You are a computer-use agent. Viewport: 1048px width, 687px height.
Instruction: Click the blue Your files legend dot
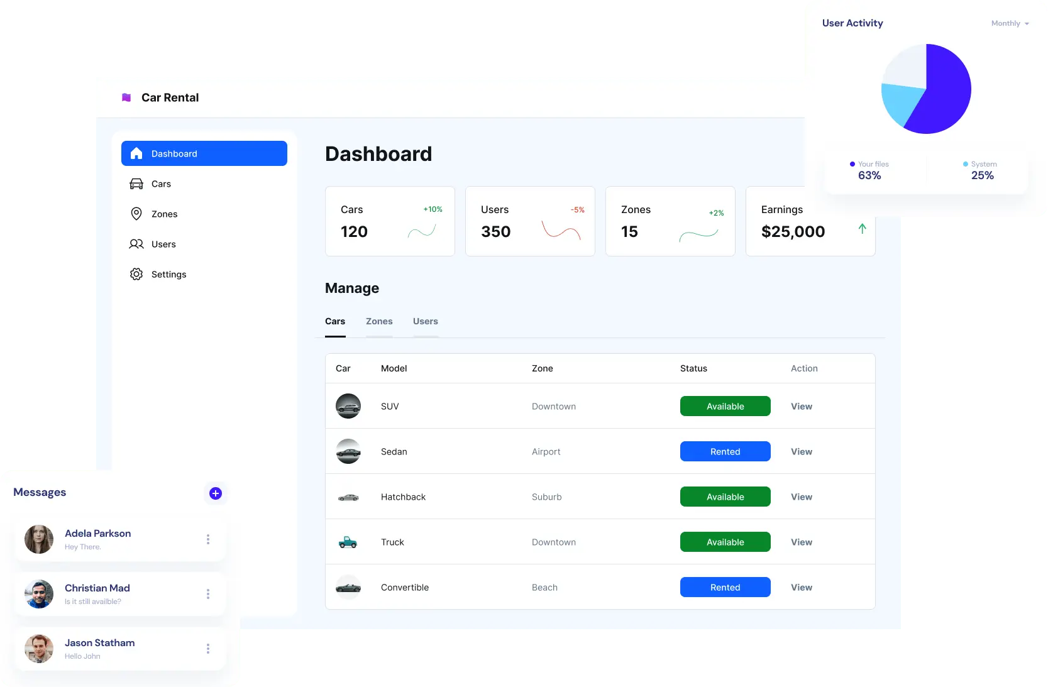tap(852, 164)
